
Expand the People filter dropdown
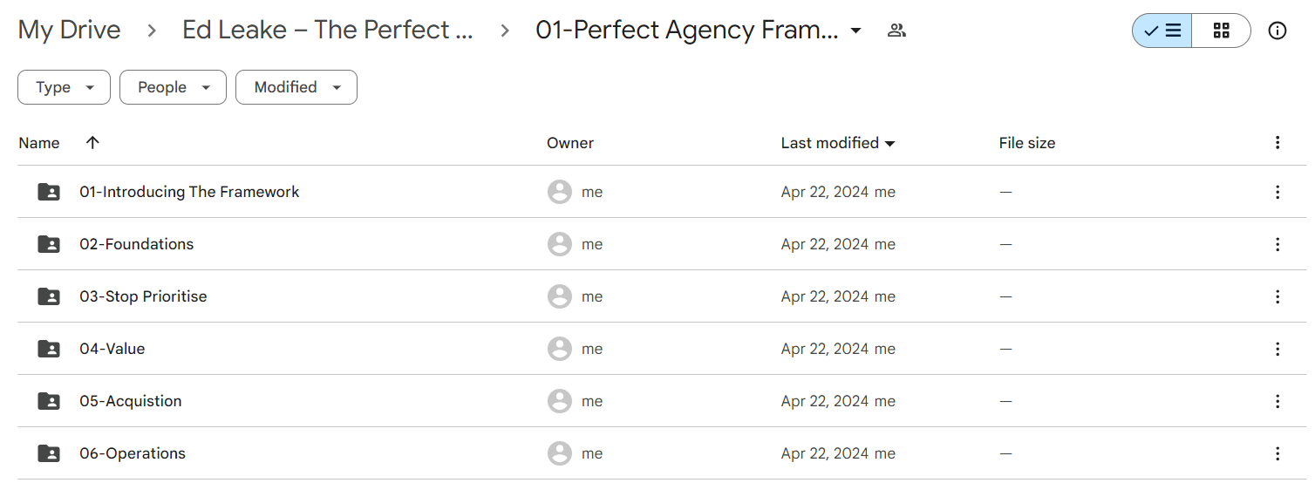point(173,87)
